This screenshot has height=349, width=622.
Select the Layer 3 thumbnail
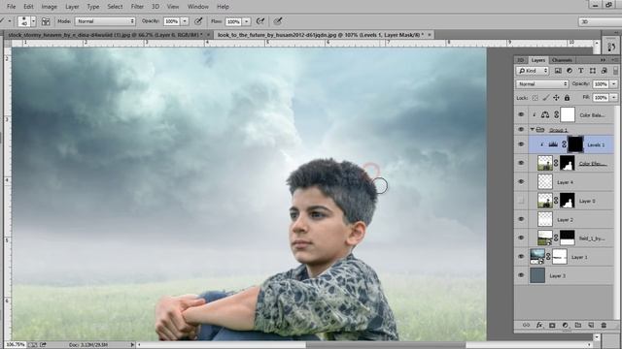537,275
